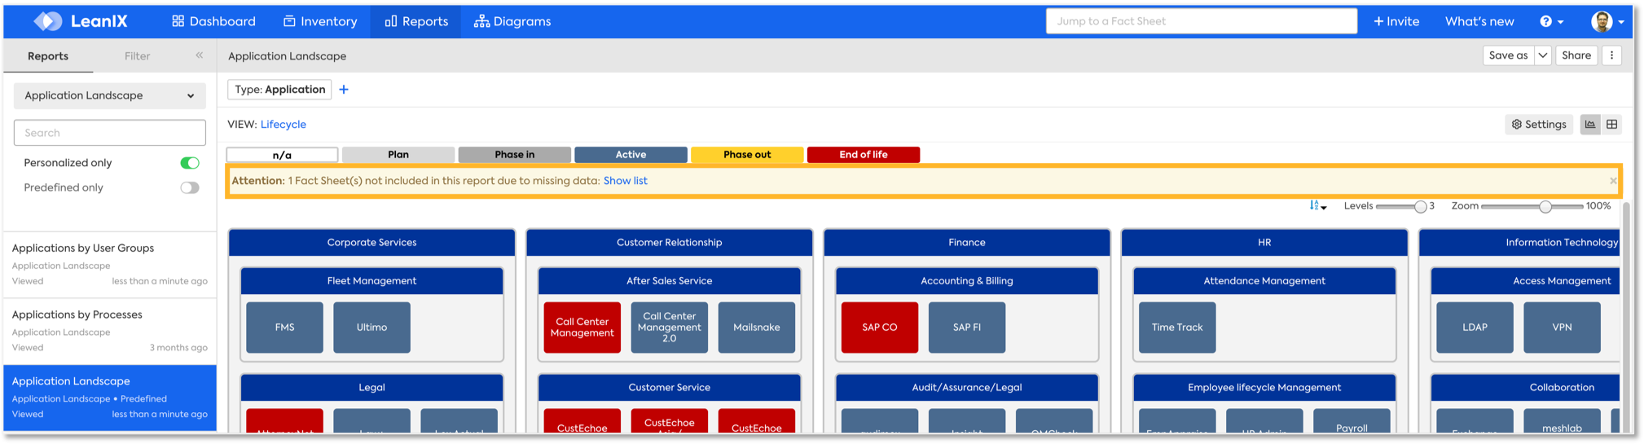Expand the Save as dropdown arrow
This screenshot has width=1644, height=444.
pyautogui.click(x=1543, y=55)
